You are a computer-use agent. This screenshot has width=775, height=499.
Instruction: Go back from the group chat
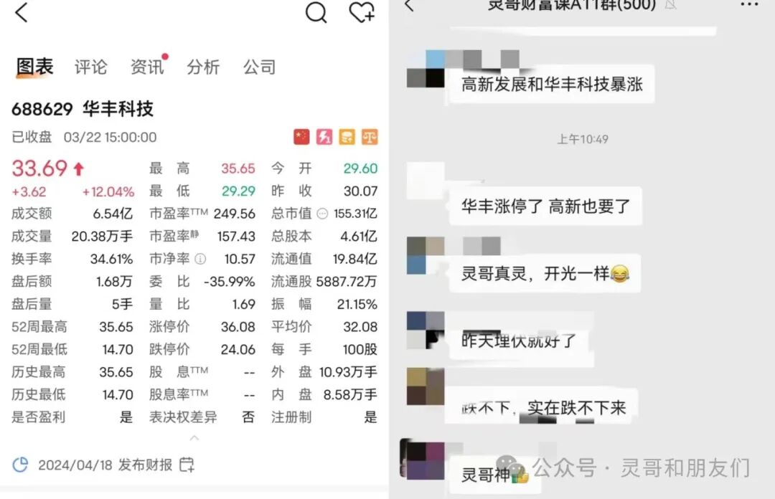(x=409, y=5)
